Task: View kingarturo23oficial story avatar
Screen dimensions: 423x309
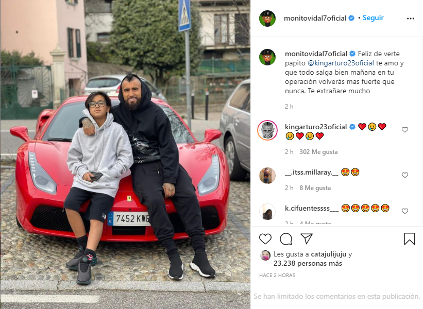Action: pos(267,130)
